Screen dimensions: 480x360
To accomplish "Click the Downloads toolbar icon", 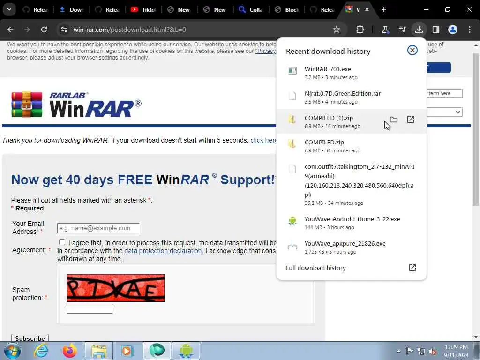I will pos(419,30).
